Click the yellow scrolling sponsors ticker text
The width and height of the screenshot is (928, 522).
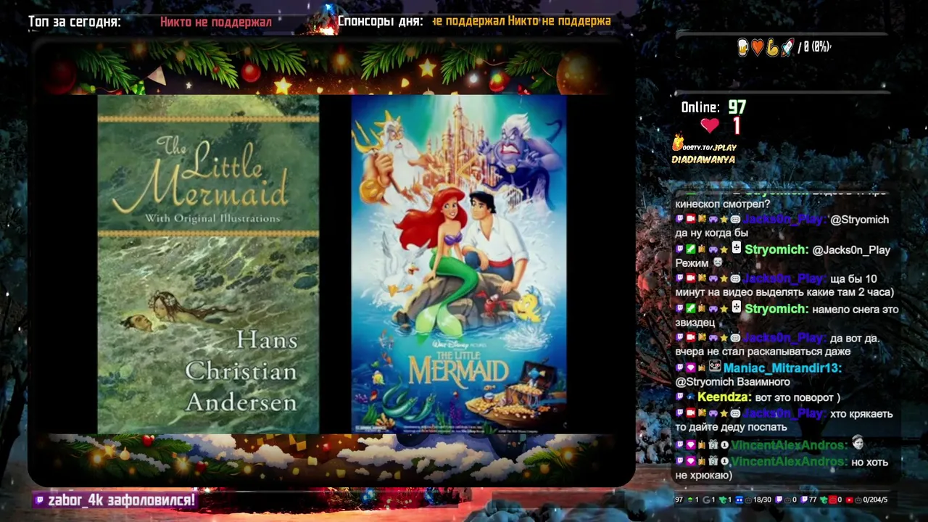[x=522, y=21]
